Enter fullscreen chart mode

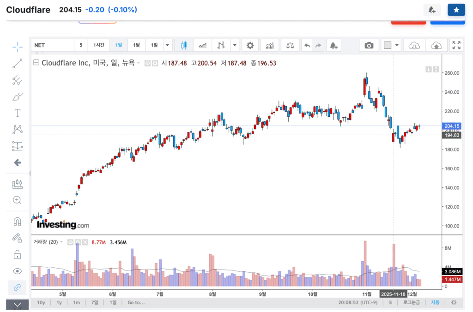tap(456, 45)
